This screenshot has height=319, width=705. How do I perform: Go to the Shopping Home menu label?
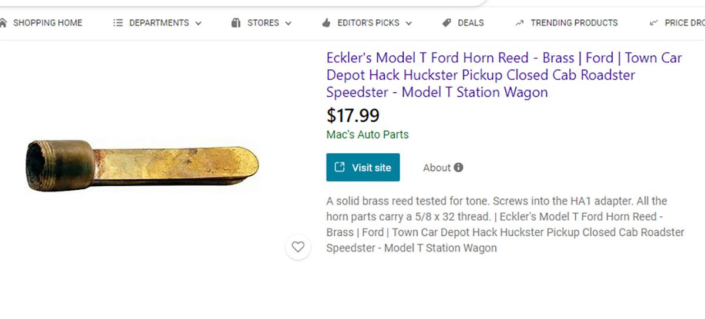[48, 23]
